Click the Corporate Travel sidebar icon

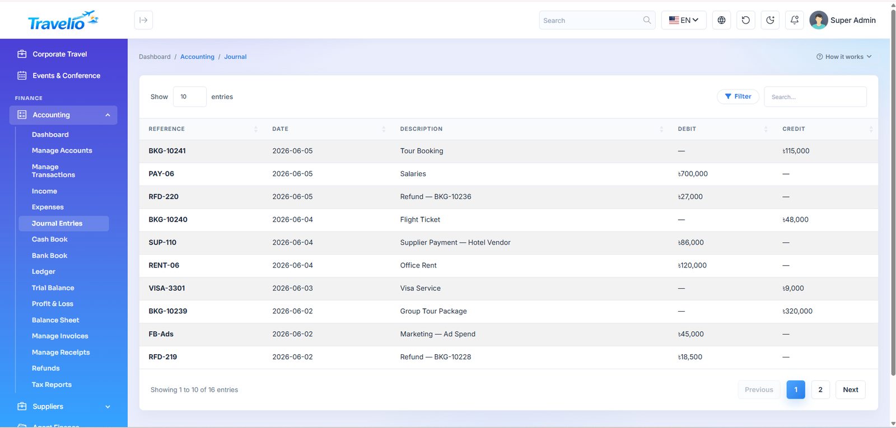tap(22, 54)
